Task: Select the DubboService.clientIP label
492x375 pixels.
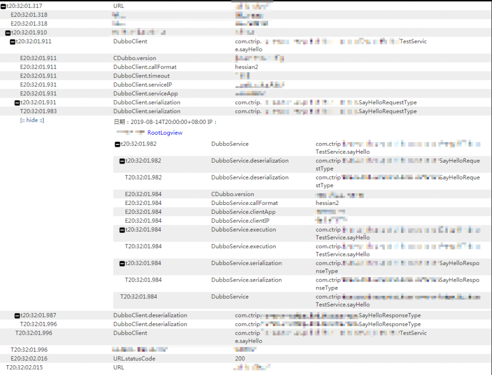Action: tap(240, 220)
